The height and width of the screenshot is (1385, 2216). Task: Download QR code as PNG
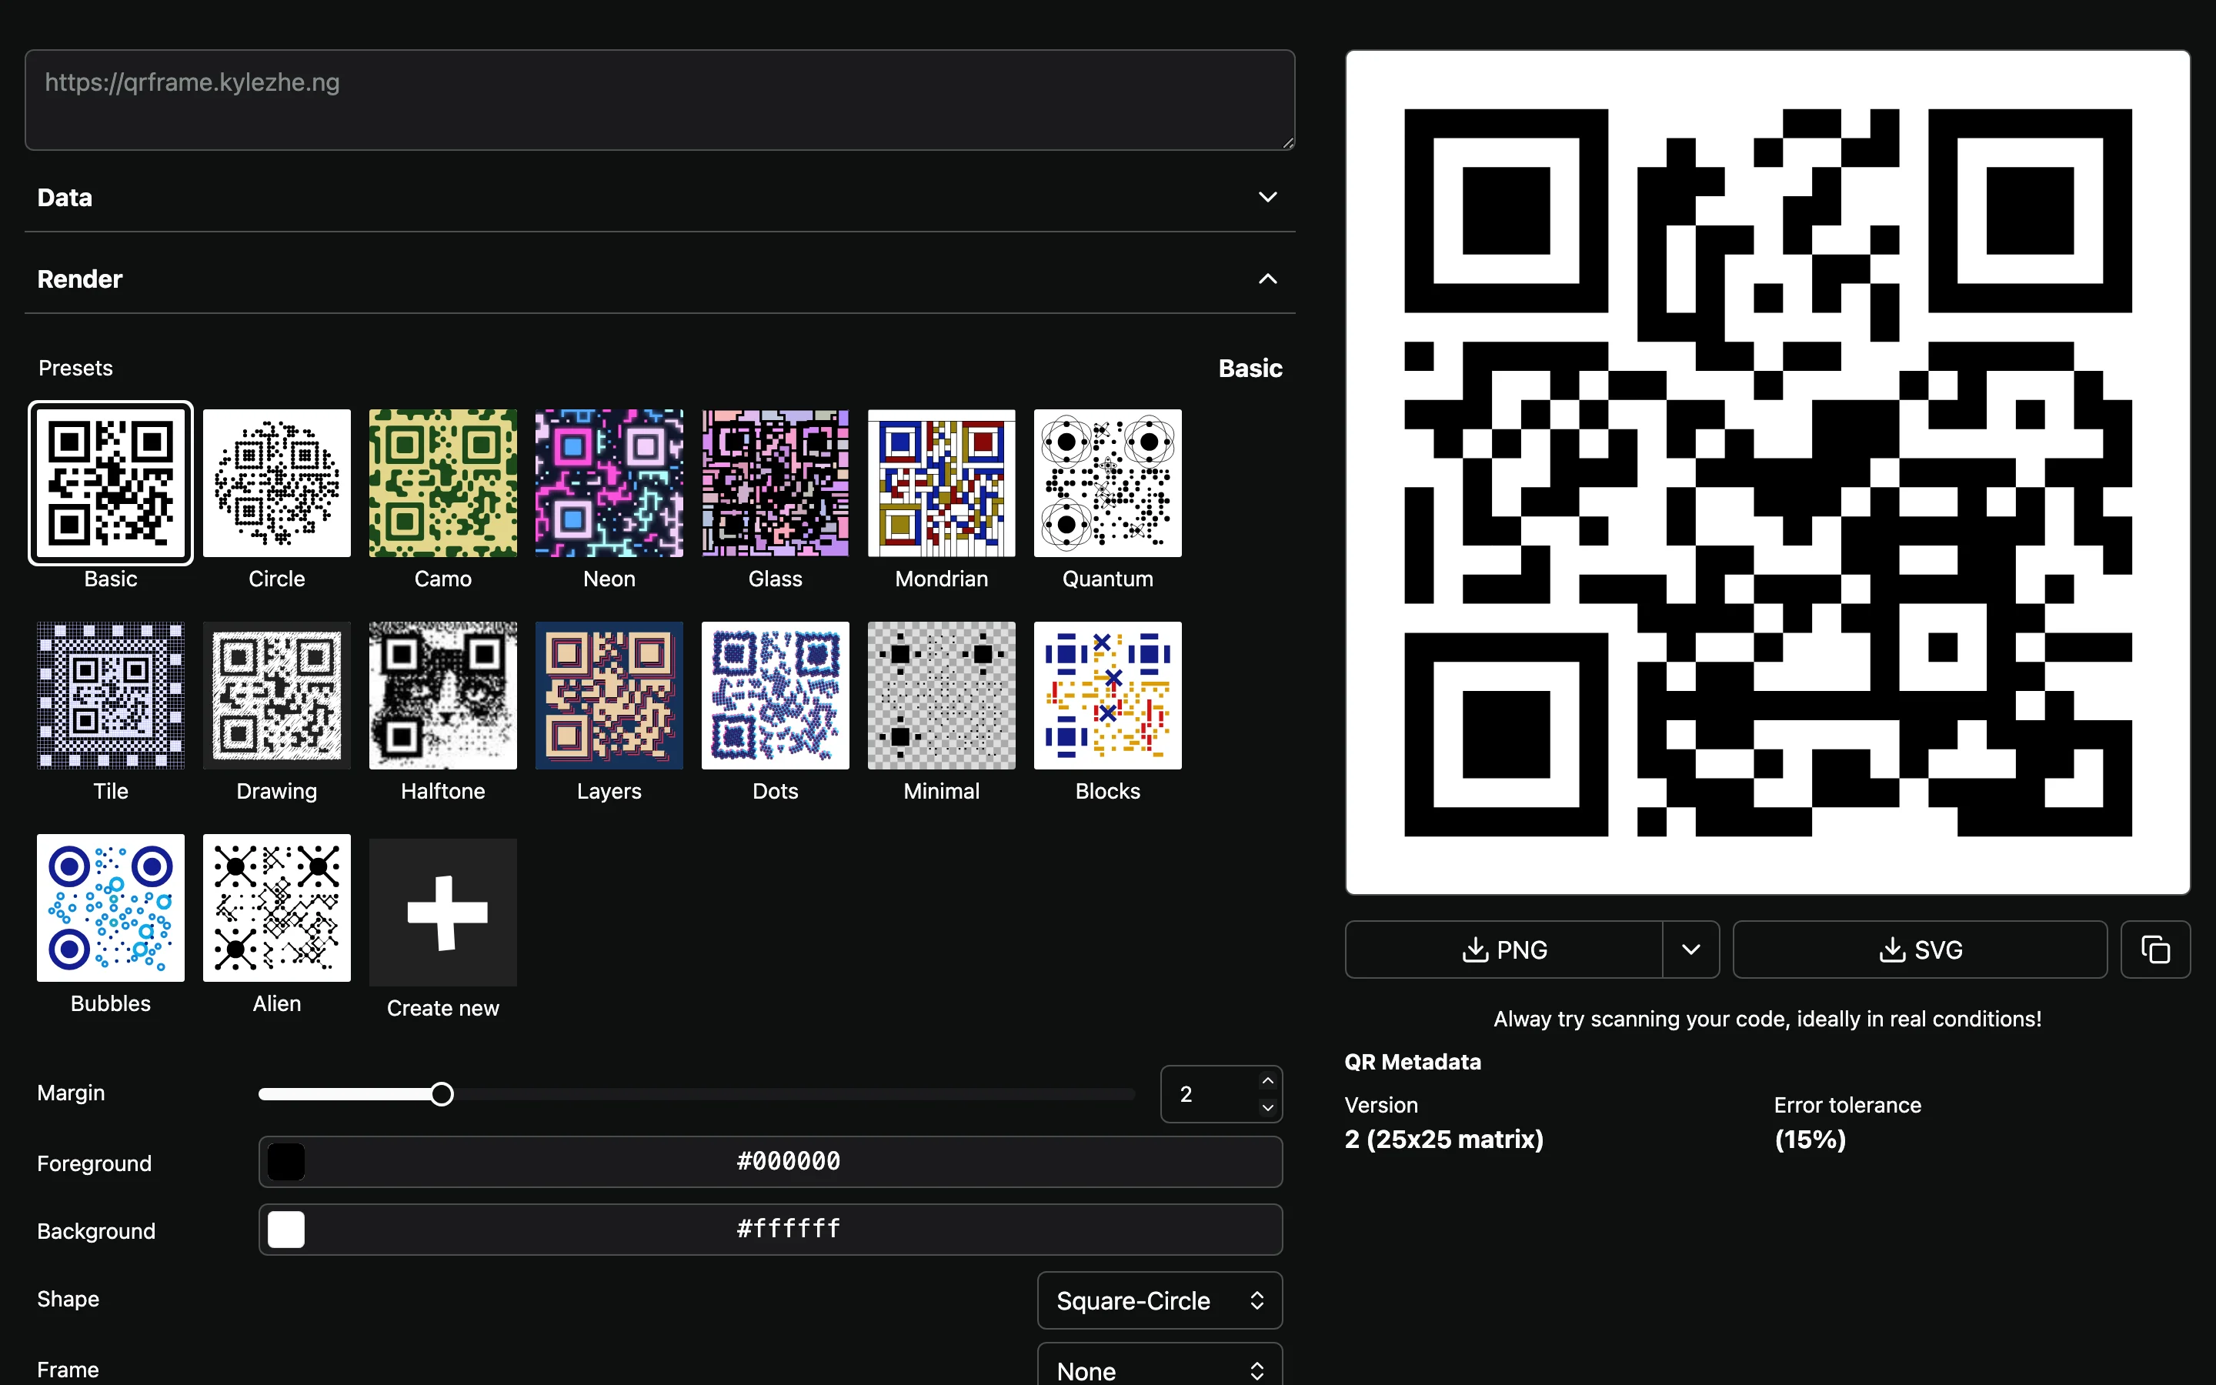[x=1503, y=950]
